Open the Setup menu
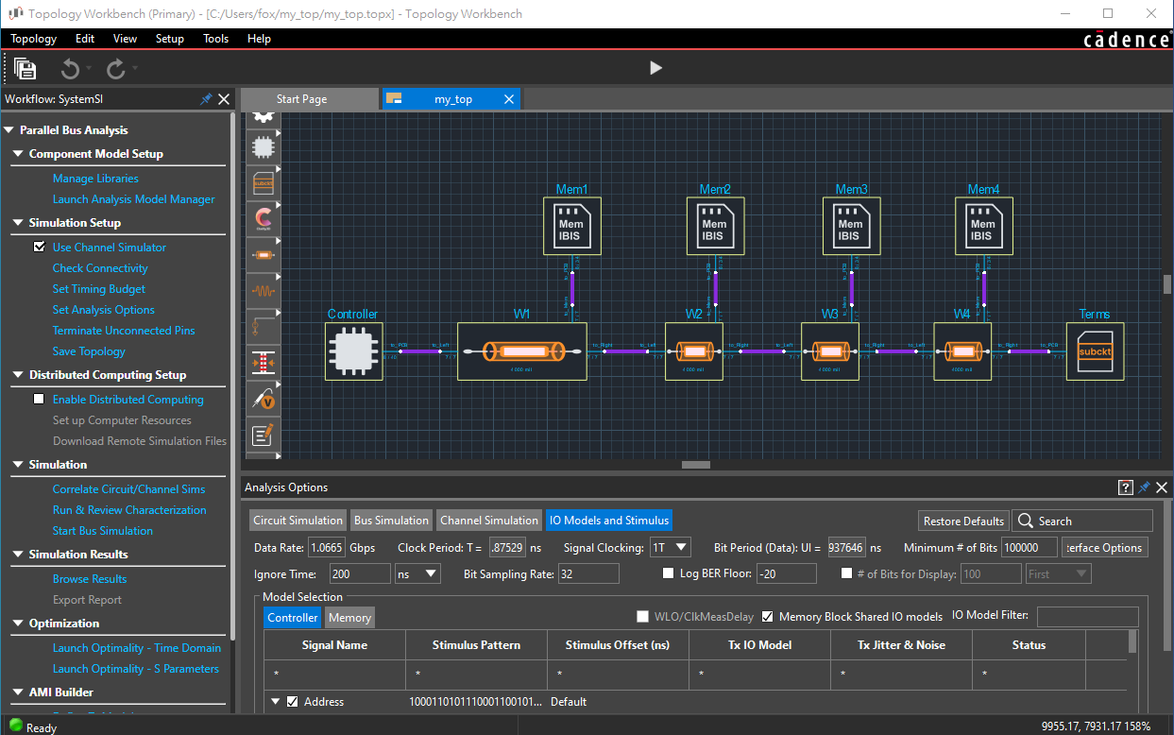 [170, 39]
